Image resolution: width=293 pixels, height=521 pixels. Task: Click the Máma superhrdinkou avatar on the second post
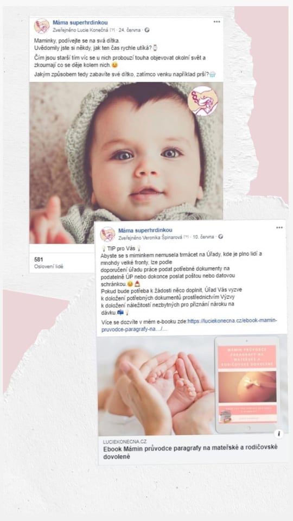[x=107, y=234]
